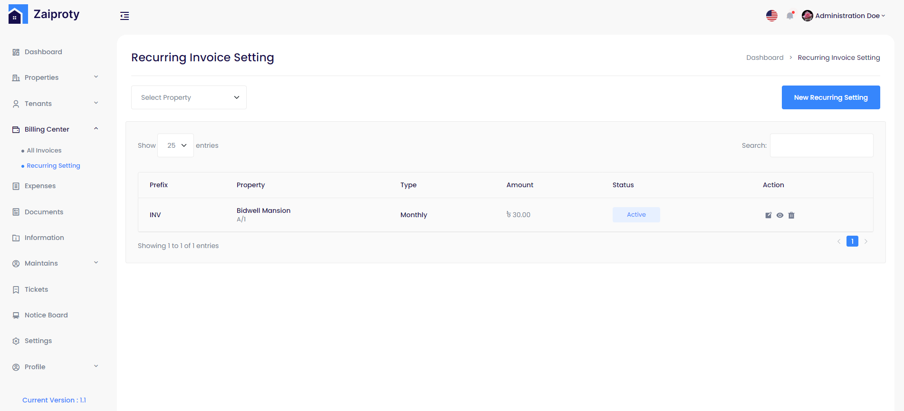Open the notifications bell
Screen dimensions: 904x411
coord(790,16)
